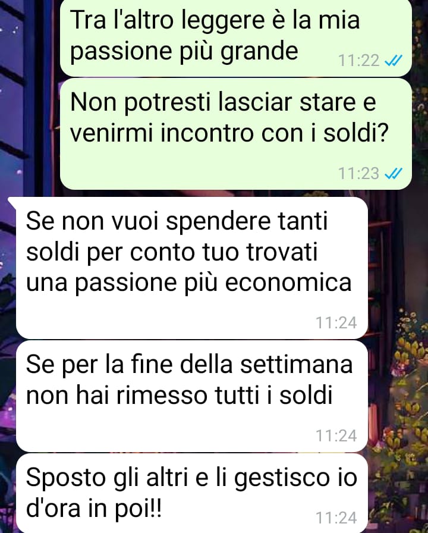Click the 11:24 timestamp beside 'd'ora in poi!!'
Viewport: 428px width, 533px height.
(336, 518)
